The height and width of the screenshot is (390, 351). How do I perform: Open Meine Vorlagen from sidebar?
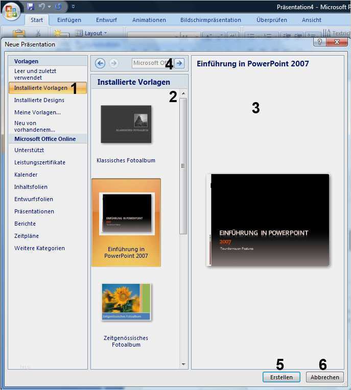click(37, 112)
